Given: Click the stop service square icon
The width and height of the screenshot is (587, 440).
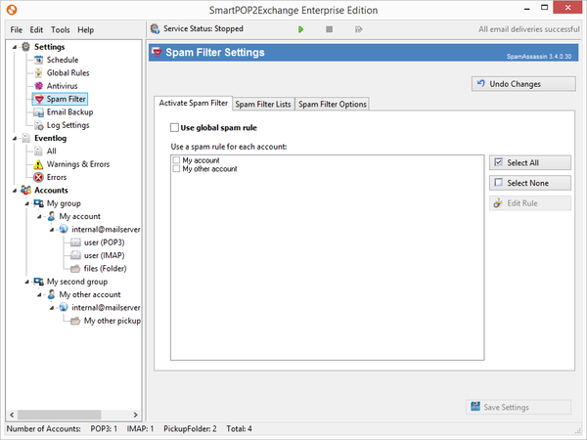Looking at the screenshot, I should pyautogui.click(x=330, y=29).
